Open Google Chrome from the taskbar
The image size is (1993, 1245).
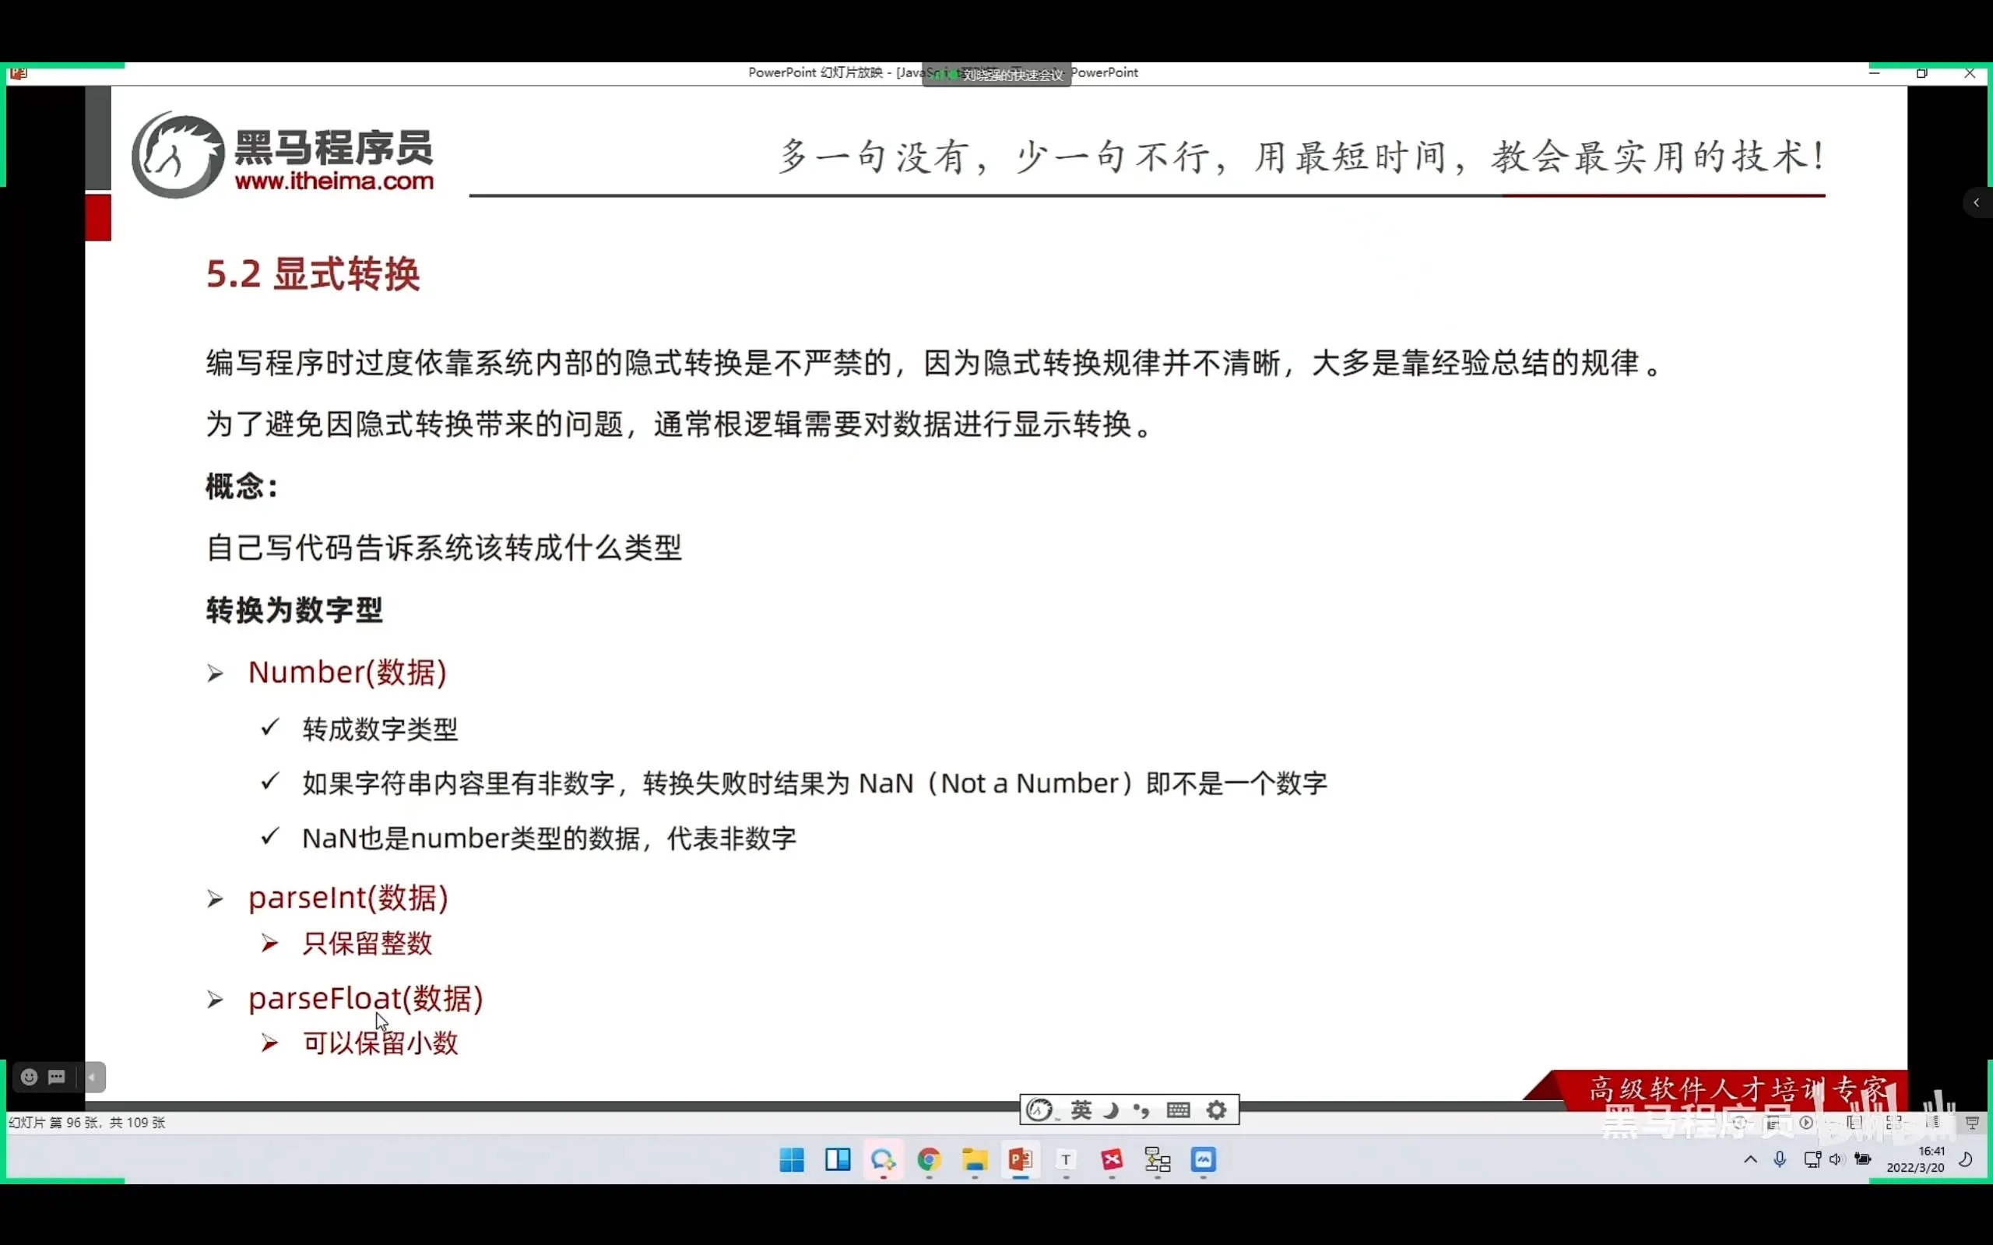click(x=929, y=1159)
